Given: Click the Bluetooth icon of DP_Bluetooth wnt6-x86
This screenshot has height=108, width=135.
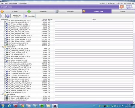Looking at the screenshot, I should pos(7,49).
